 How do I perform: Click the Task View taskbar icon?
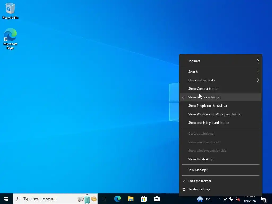point(104,199)
